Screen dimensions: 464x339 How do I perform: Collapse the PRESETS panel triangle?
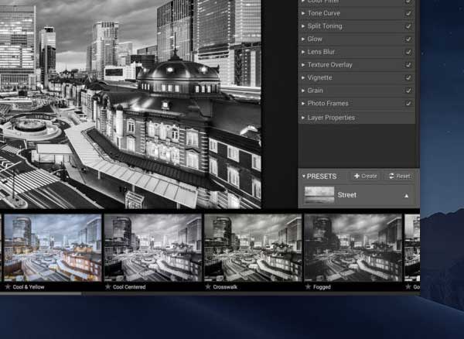tap(304, 176)
